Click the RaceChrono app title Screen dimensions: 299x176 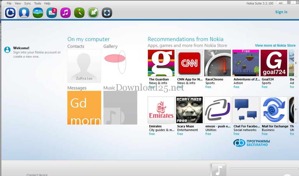coord(214,79)
